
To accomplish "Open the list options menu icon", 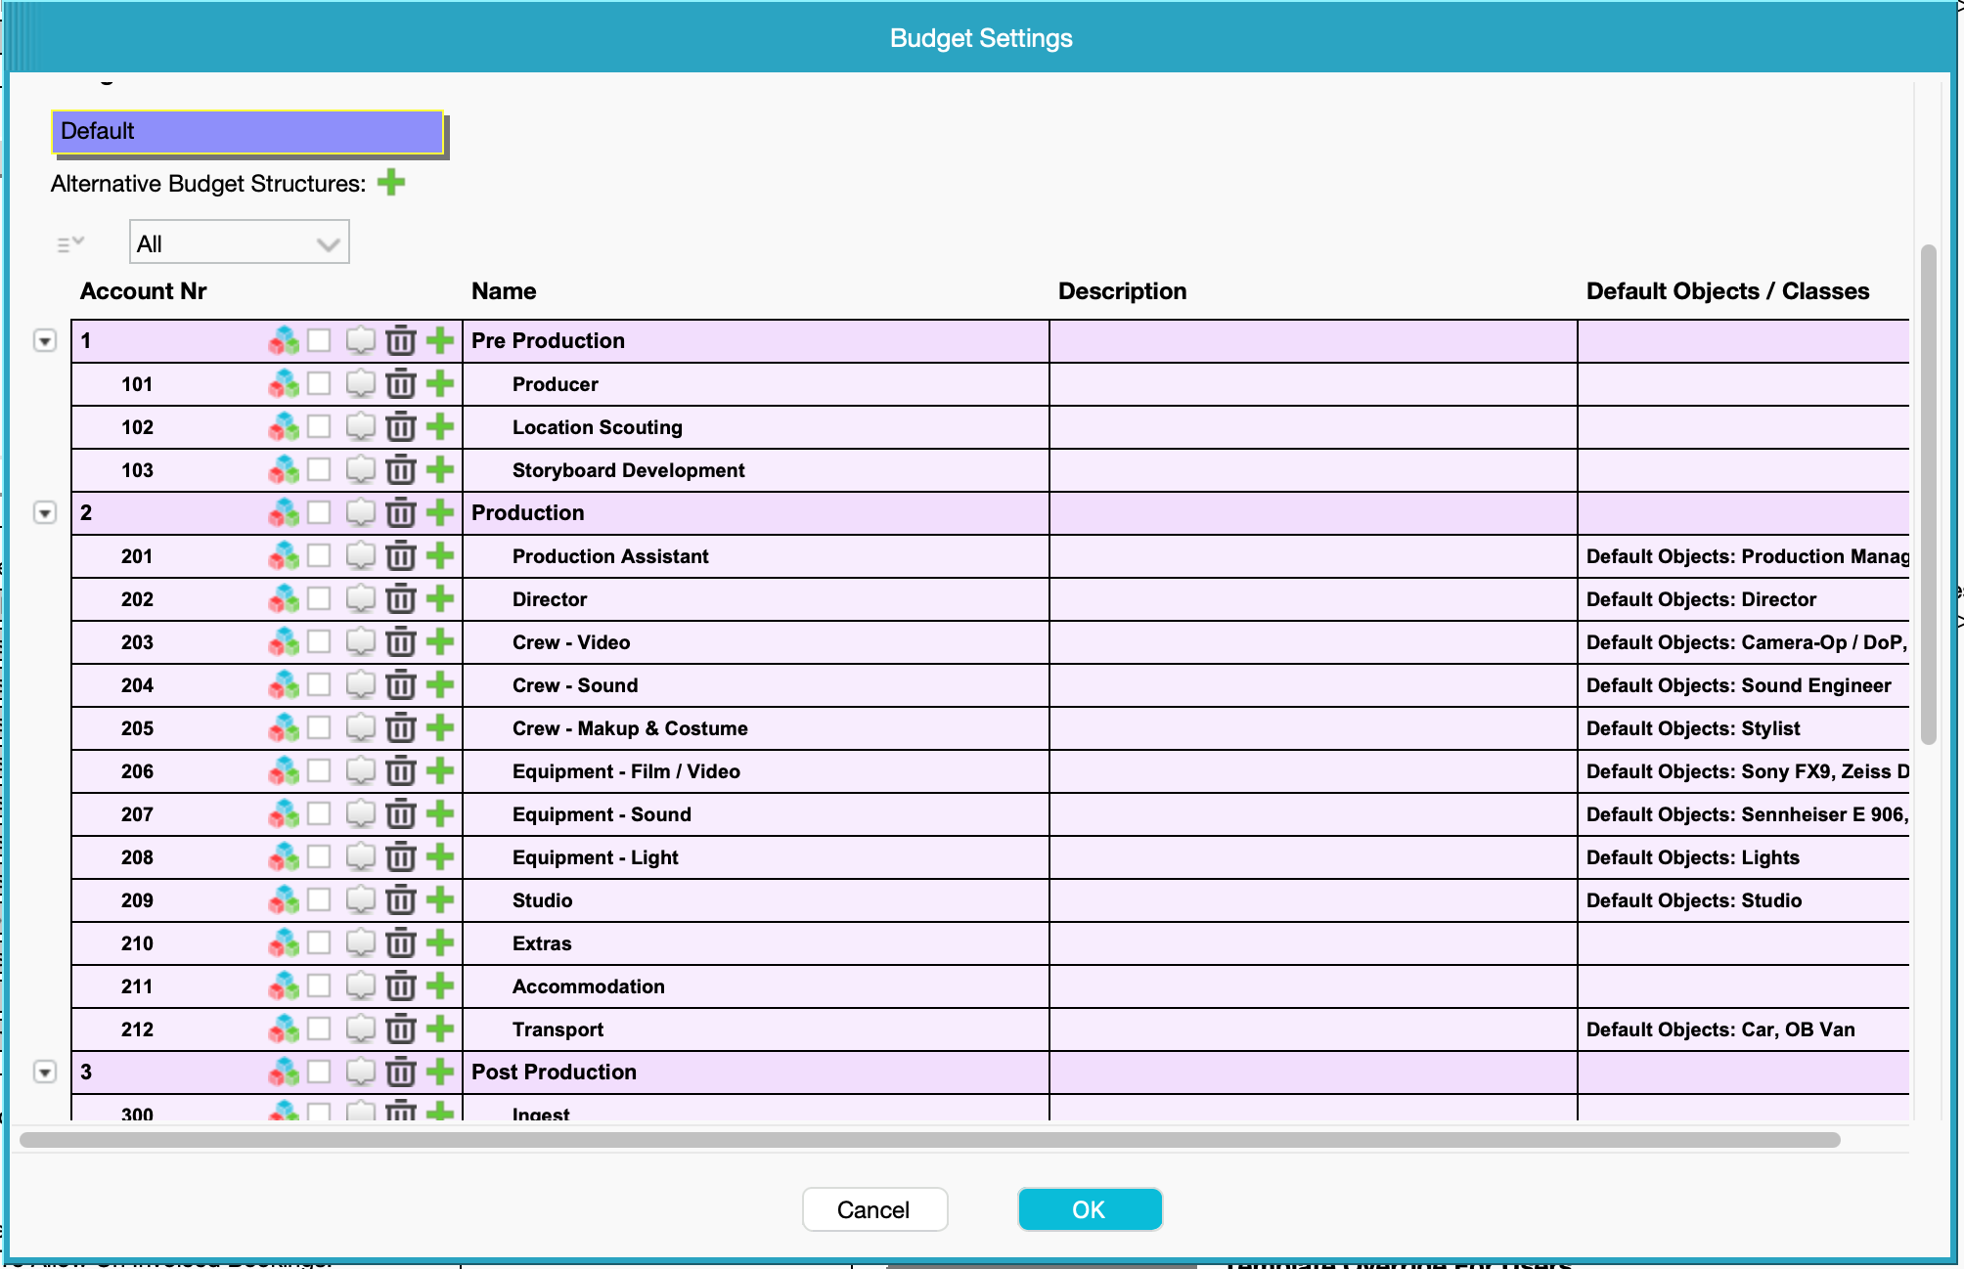I will [x=70, y=243].
